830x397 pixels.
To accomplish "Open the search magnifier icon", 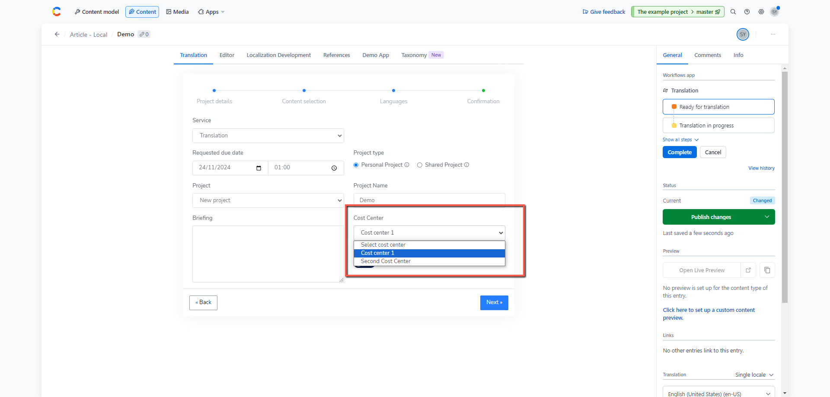I will 733,12.
